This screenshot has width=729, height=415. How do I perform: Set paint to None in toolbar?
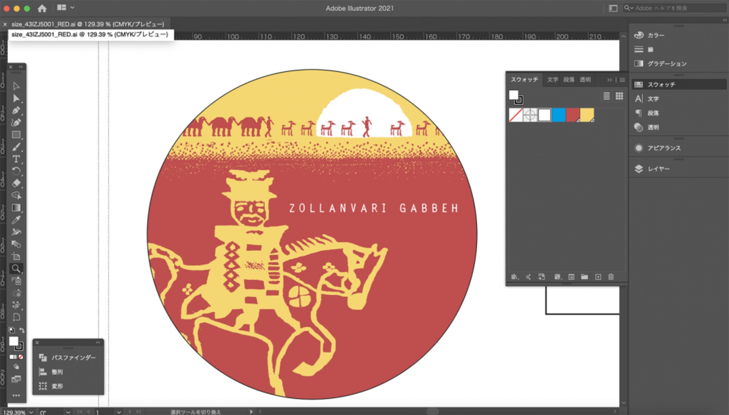point(21,357)
